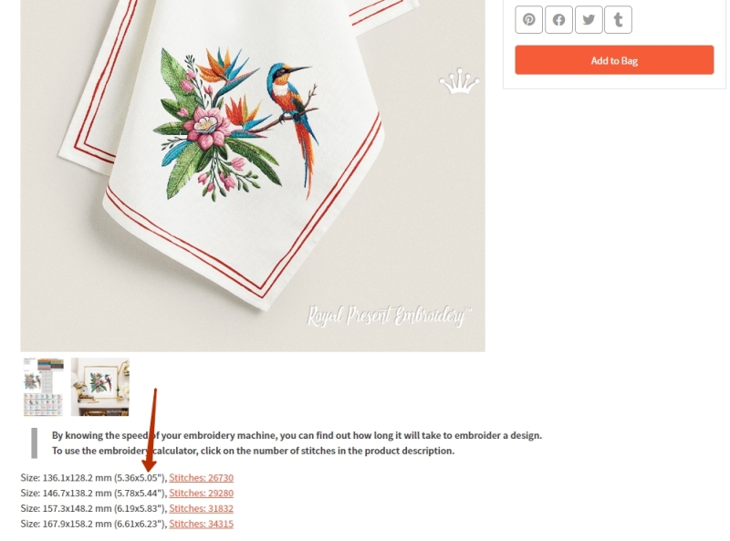Click the white crown watermark icon
Screen dimensions: 730x541
click(x=459, y=81)
